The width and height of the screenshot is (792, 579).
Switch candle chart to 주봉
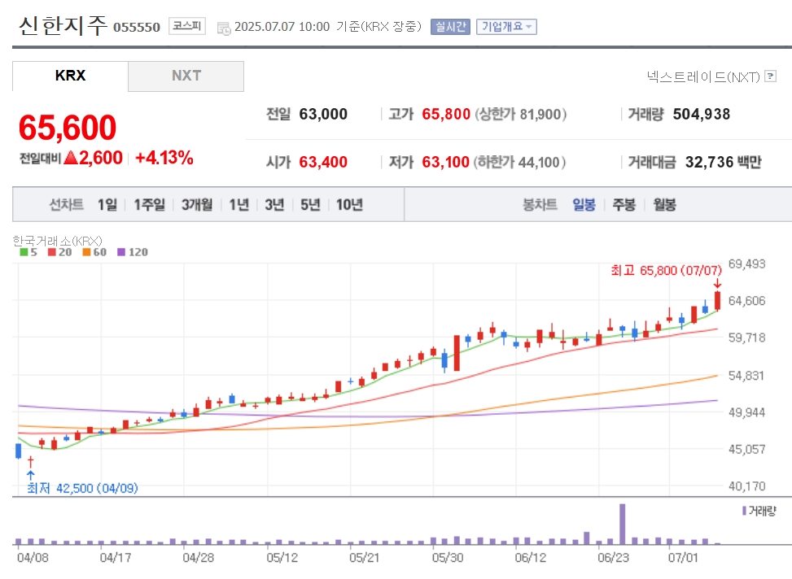[x=624, y=204]
